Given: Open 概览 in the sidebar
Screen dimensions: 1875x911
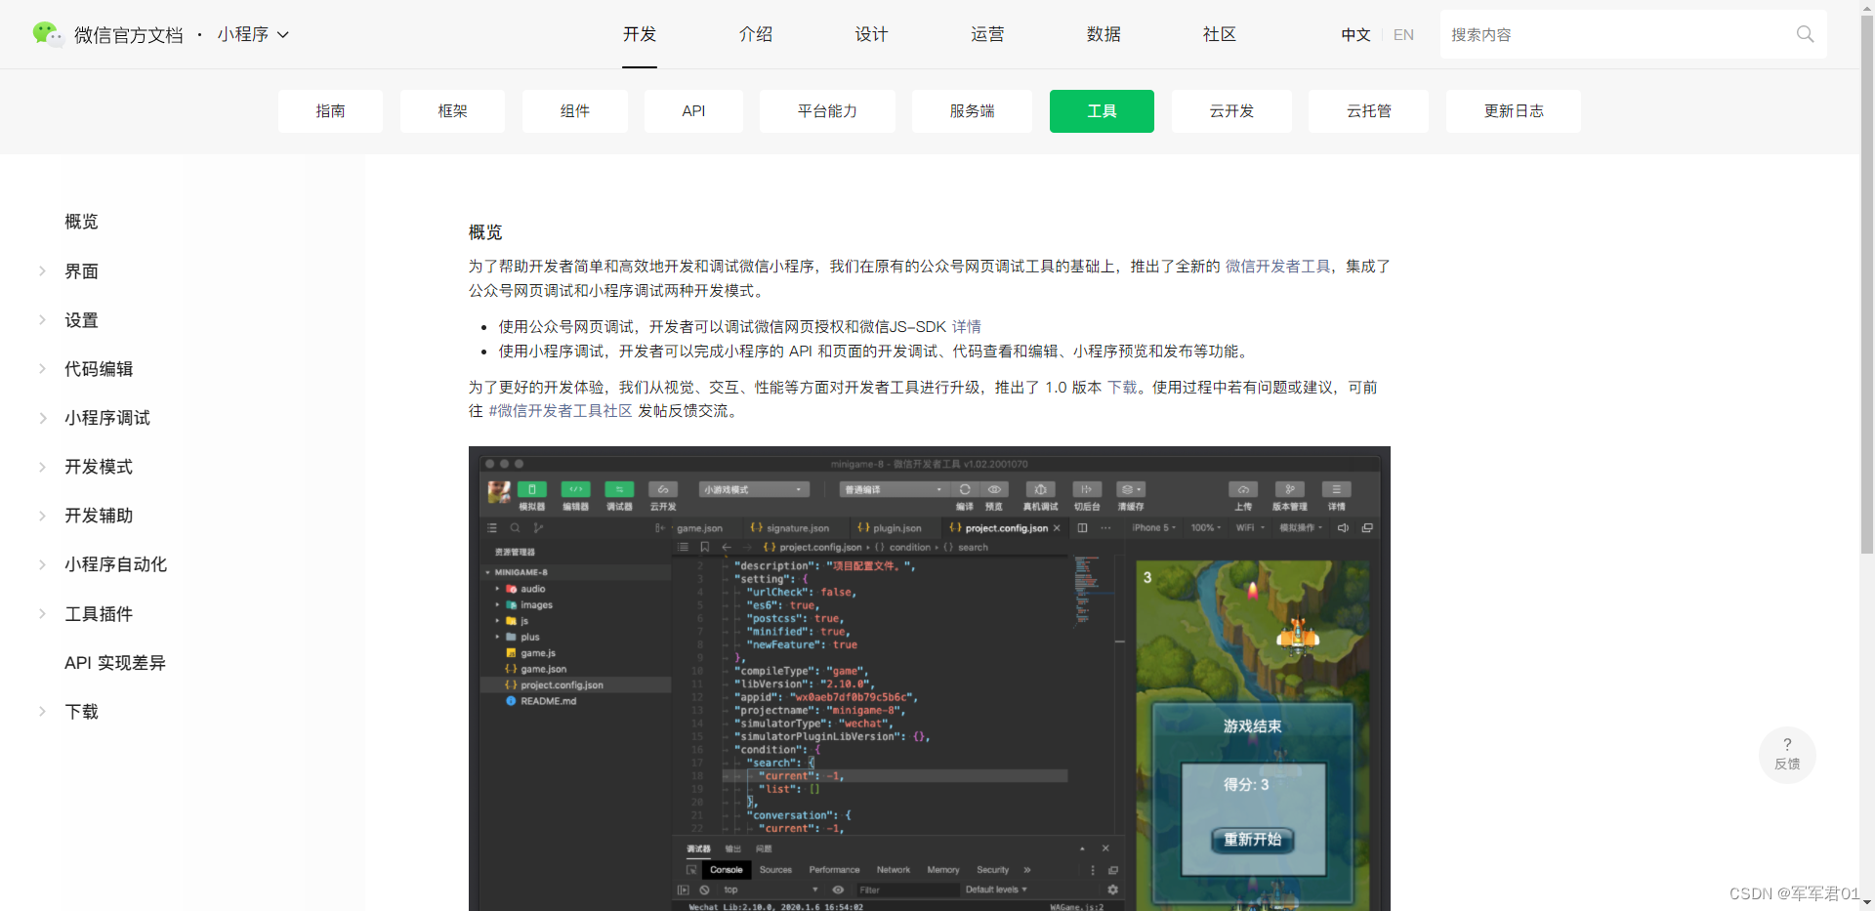Looking at the screenshot, I should tap(81, 222).
